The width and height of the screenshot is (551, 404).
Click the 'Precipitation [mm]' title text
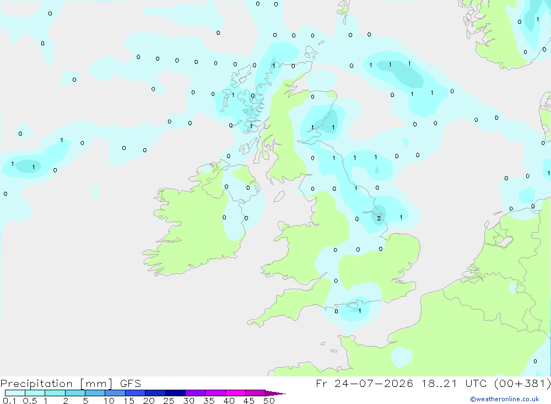click(x=56, y=384)
